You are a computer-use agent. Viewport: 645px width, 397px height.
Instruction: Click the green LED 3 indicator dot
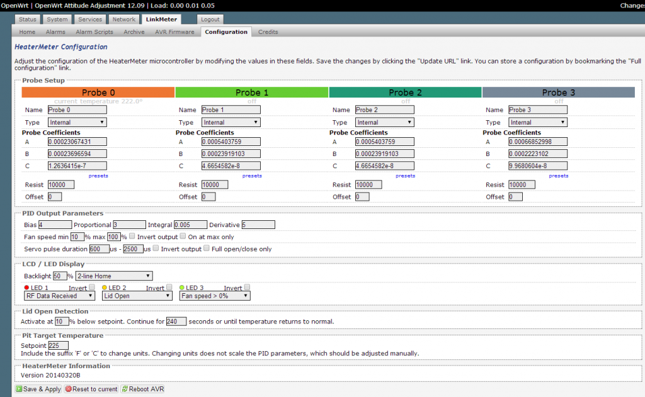pos(182,288)
